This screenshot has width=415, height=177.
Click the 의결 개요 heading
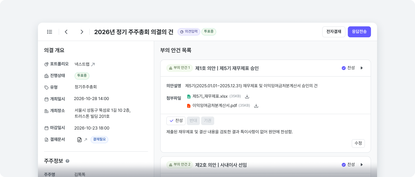[x=54, y=50]
